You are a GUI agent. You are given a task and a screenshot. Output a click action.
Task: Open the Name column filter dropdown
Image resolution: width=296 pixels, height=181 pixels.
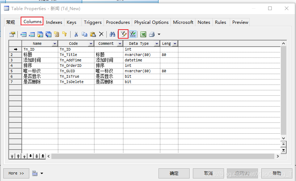pyautogui.click(x=55, y=44)
